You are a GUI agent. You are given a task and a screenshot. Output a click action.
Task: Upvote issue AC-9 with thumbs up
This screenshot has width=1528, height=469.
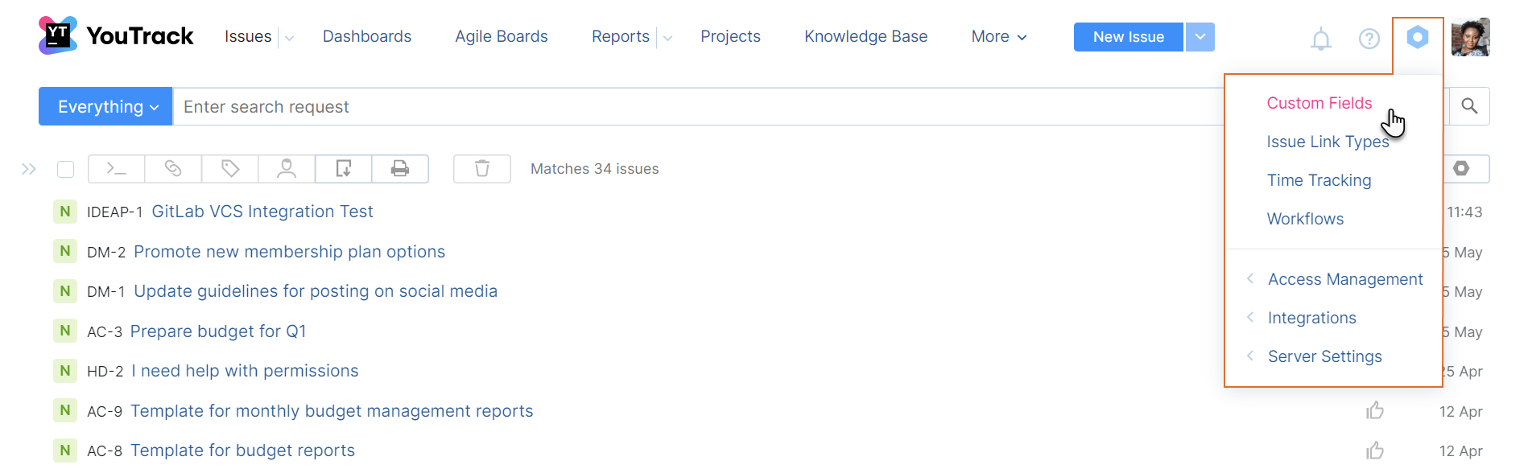coord(1374,410)
